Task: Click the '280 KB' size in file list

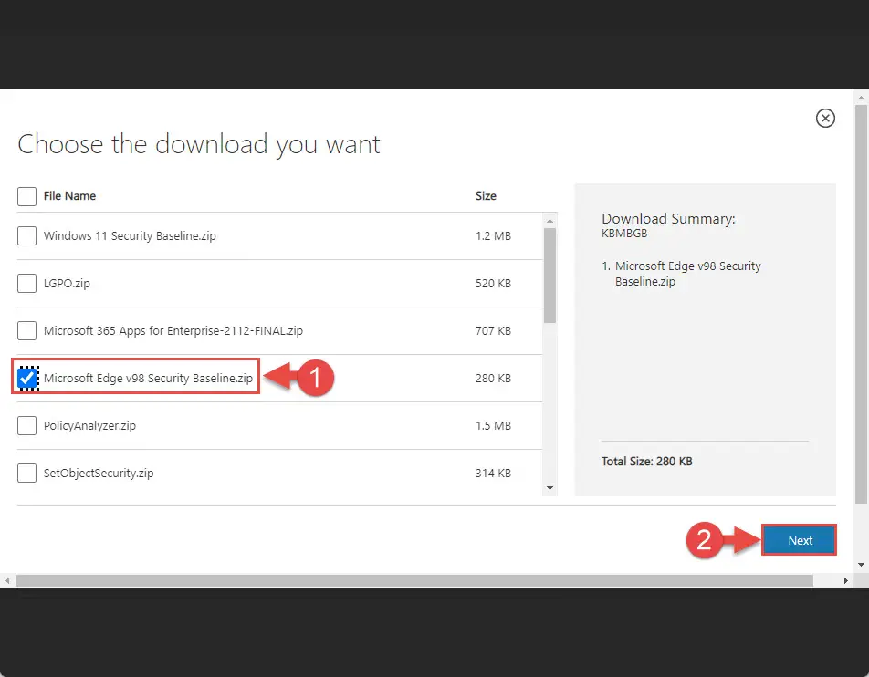Action: (x=493, y=379)
